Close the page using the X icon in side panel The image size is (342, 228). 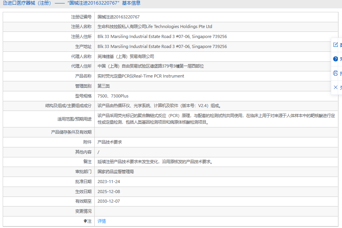(x=335, y=88)
